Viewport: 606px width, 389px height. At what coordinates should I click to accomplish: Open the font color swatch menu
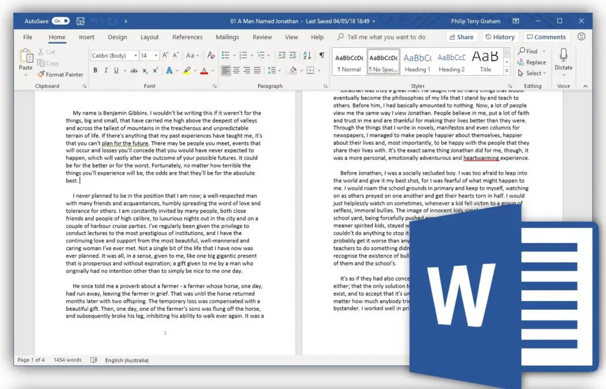point(211,70)
